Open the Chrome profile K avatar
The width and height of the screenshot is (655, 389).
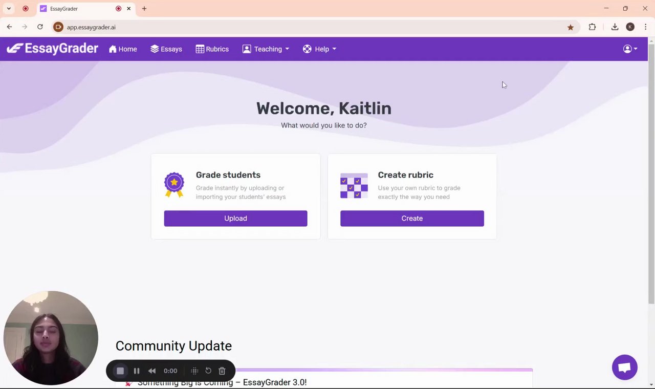point(630,27)
